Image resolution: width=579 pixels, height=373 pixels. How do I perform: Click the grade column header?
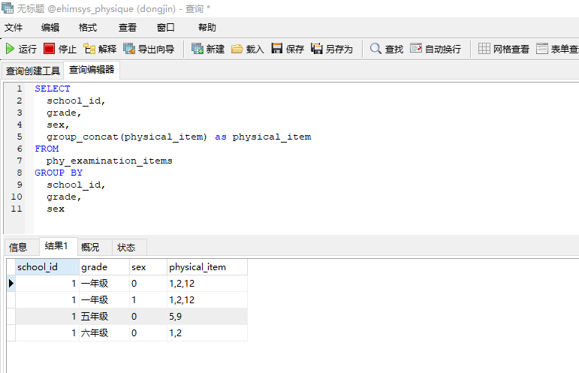point(104,267)
